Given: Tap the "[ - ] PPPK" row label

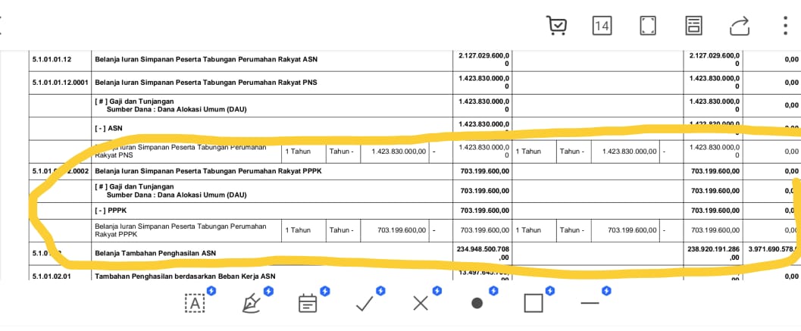Looking at the screenshot, I should point(111,211).
